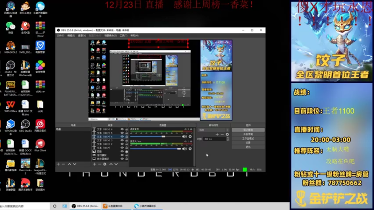
Task: Toggle lock on 文本 (GDI+) 6 source
Action: (126, 129)
